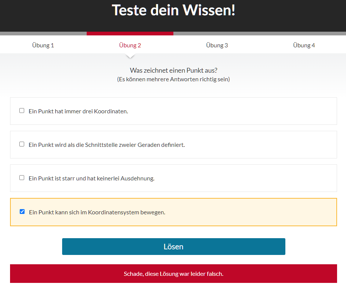Click the answer text 'Ein Punkt hat immer drei Koordinaten.'
346x287 pixels.
(78, 111)
